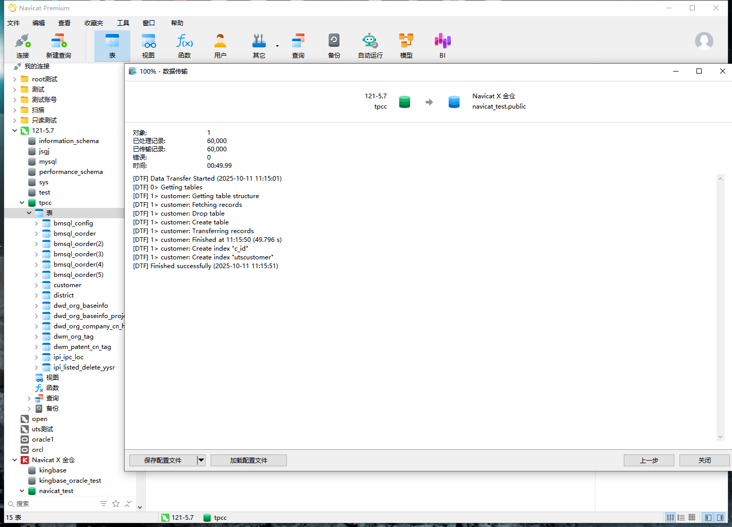
Task: Switch to ER diagram view icon in status bar
Action: coord(692,518)
